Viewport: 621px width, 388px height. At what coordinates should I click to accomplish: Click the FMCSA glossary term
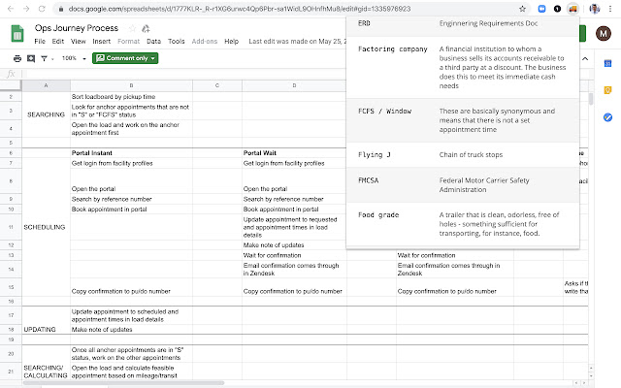tap(369, 180)
